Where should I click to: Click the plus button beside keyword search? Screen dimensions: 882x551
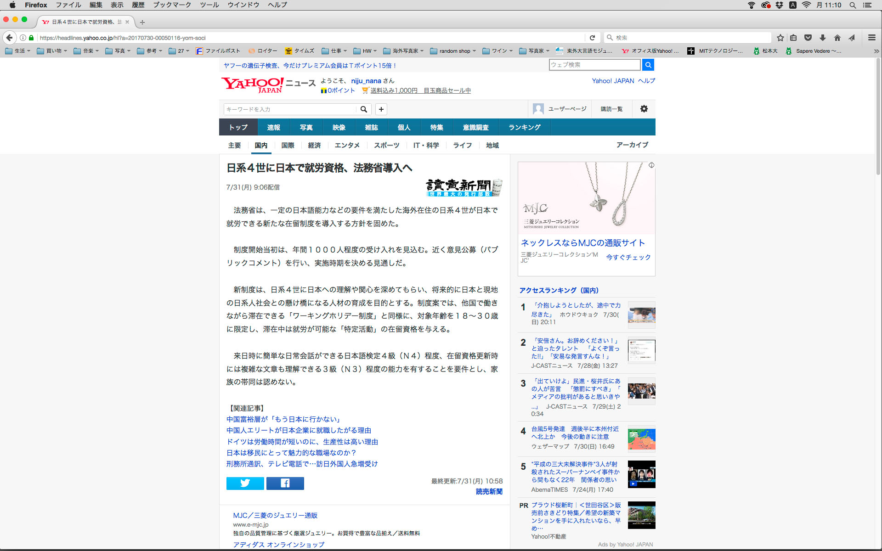tap(381, 109)
